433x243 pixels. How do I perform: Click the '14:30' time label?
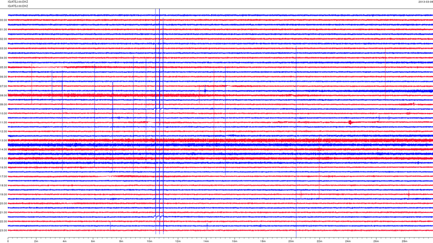[4, 149]
